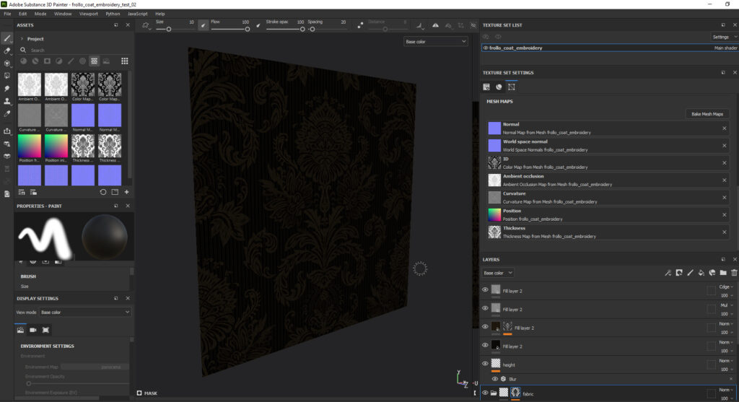Screen dimensions: 739x402
Task: Select the Eraser tool in left toolbar
Action: pyautogui.click(x=7, y=51)
